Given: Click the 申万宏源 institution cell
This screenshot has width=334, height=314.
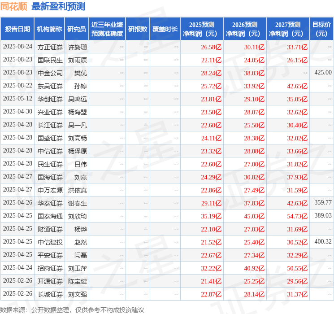Looking at the screenshot, I should tap(50, 190).
